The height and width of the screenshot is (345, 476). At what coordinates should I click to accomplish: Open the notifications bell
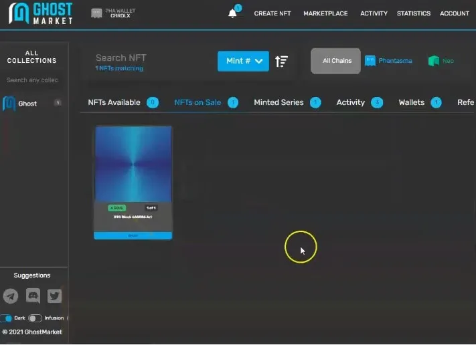232,13
